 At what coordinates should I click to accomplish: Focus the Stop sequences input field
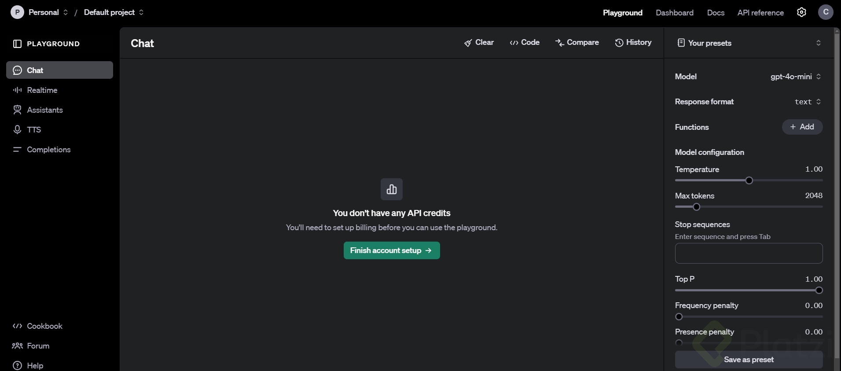tap(749, 253)
